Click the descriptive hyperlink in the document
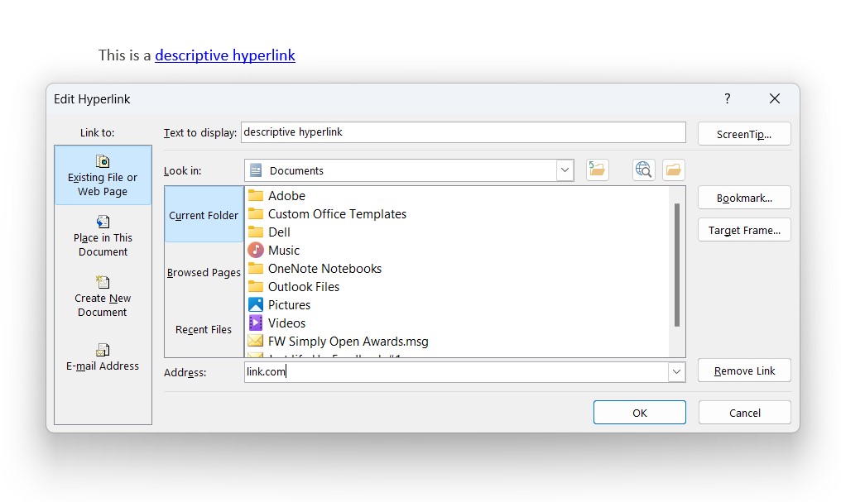The width and height of the screenshot is (841, 502). [x=224, y=55]
